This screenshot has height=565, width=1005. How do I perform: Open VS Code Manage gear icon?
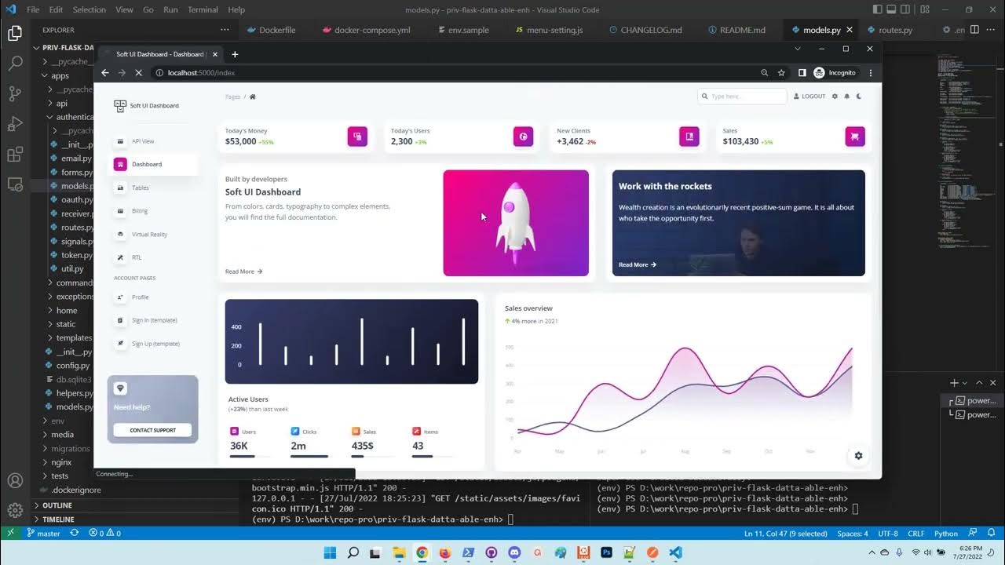tap(15, 511)
